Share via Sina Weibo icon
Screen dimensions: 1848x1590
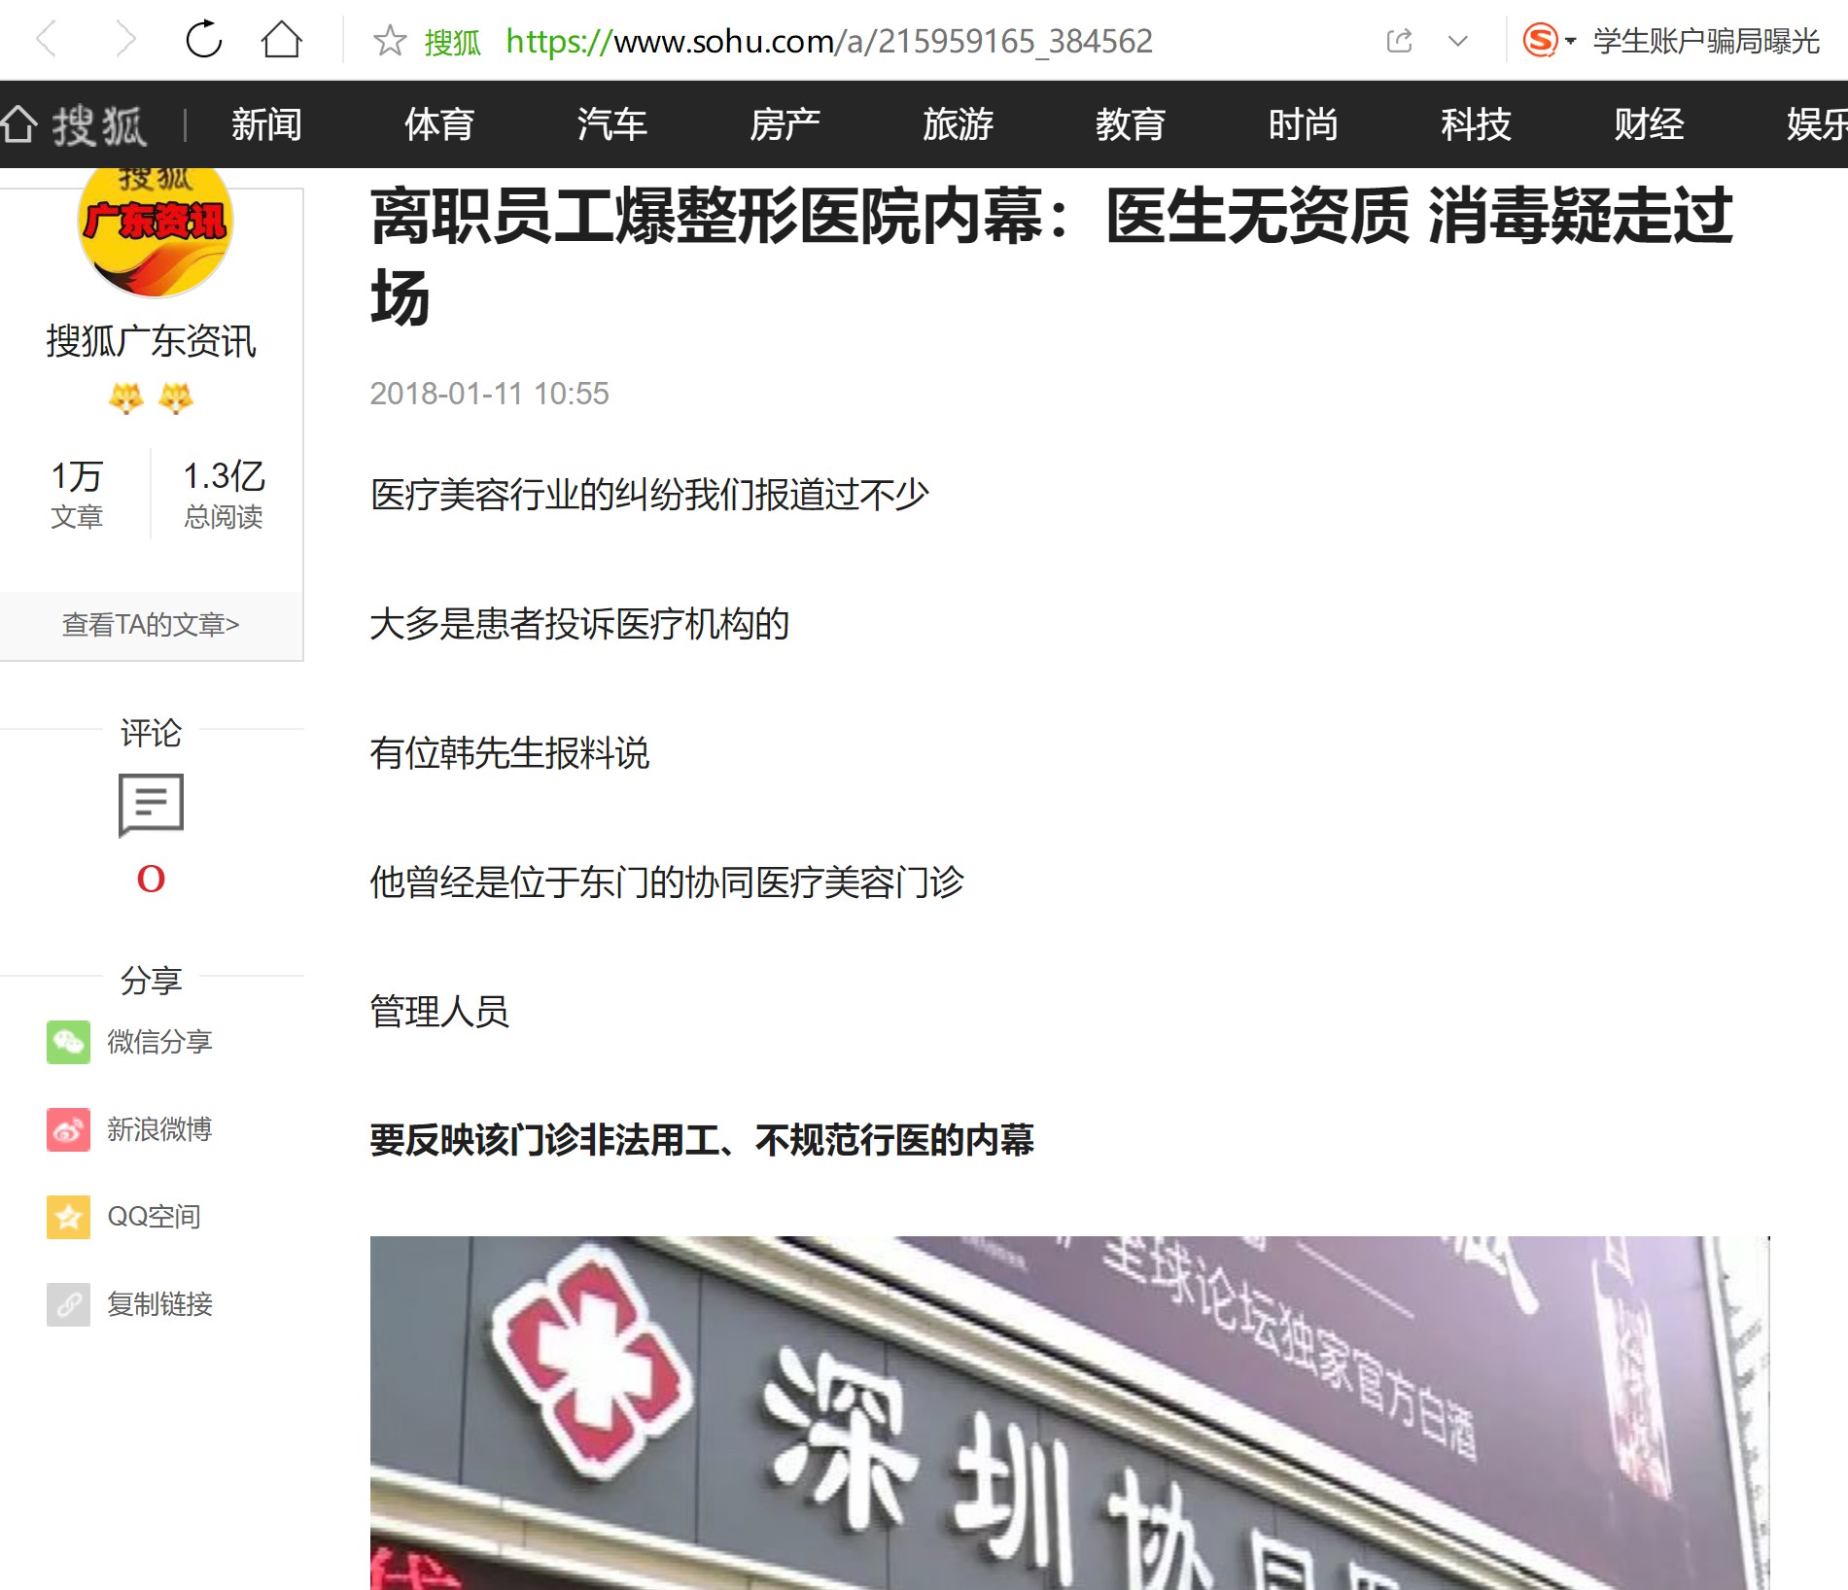[x=68, y=1129]
